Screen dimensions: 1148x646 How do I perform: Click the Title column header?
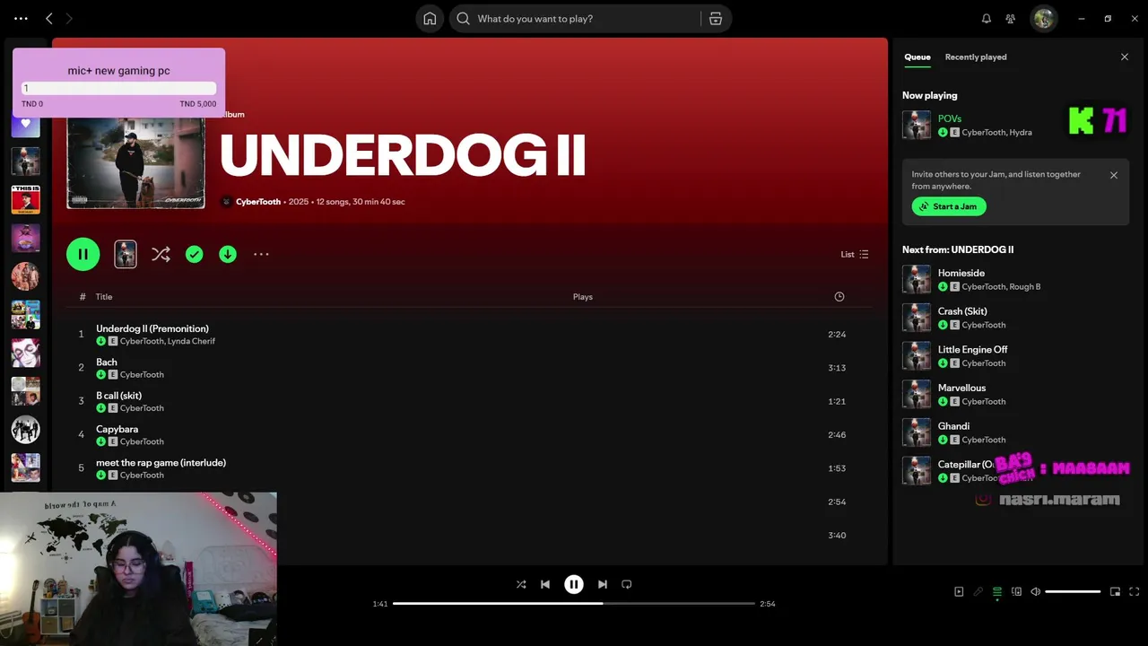(x=104, y=297)
